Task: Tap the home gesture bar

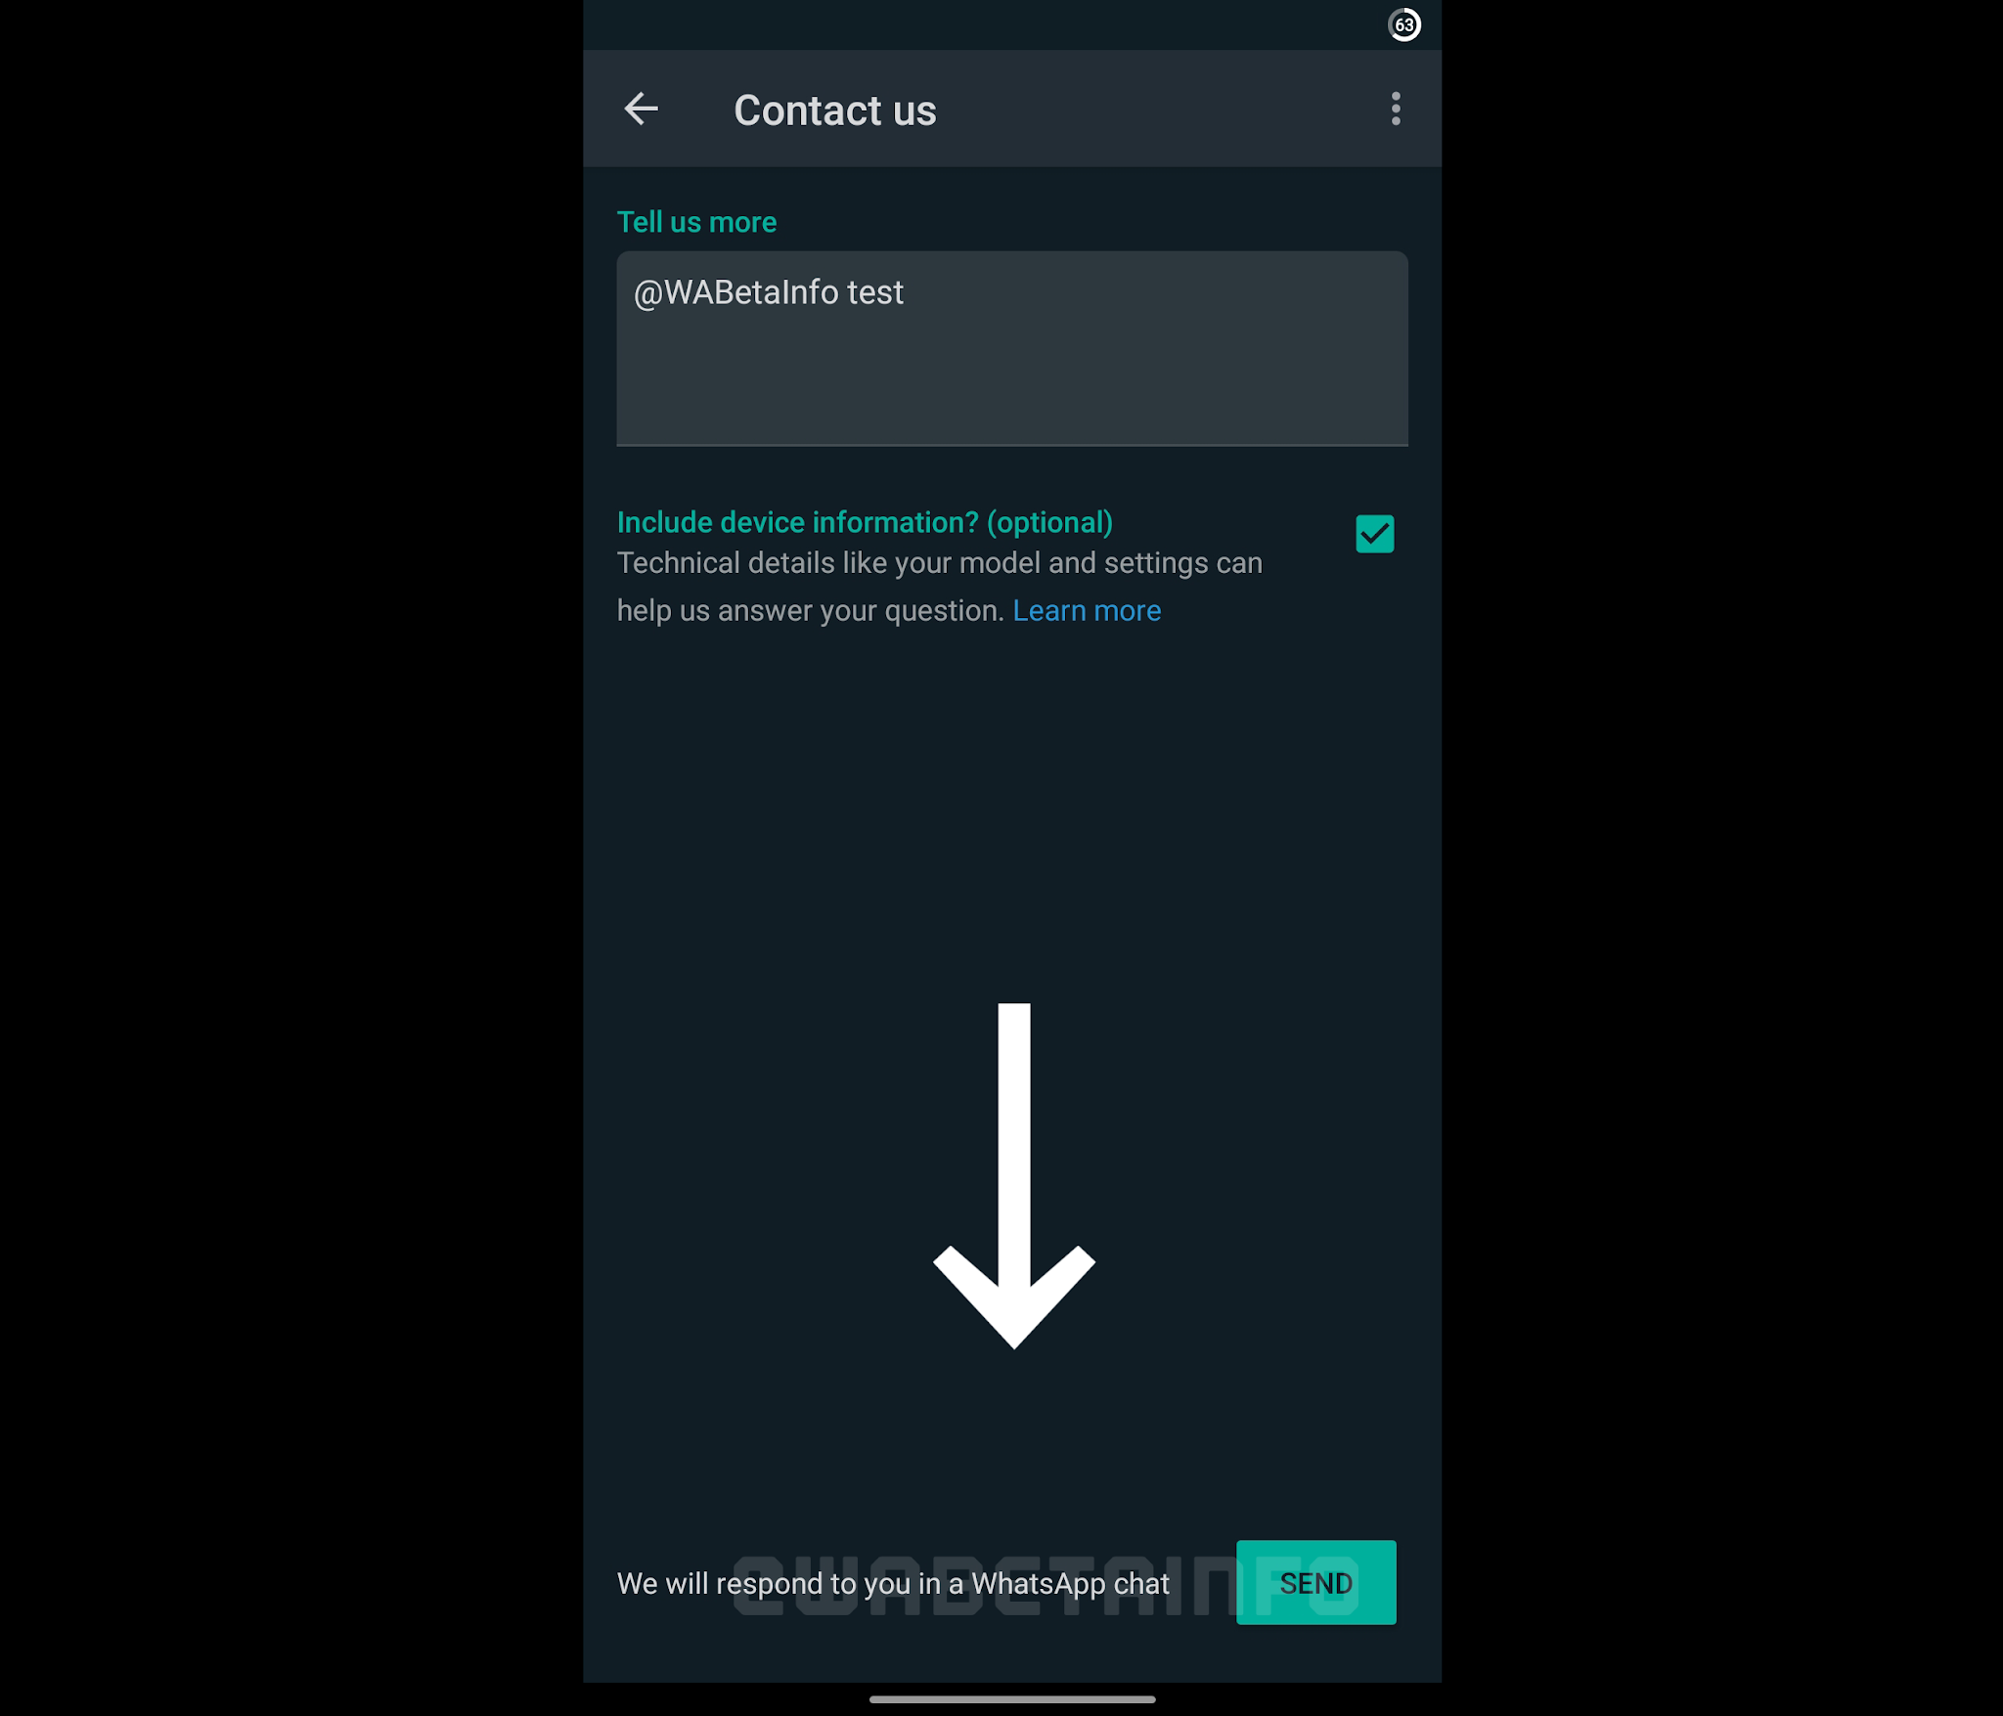Action: [x=1012, y=1699]
